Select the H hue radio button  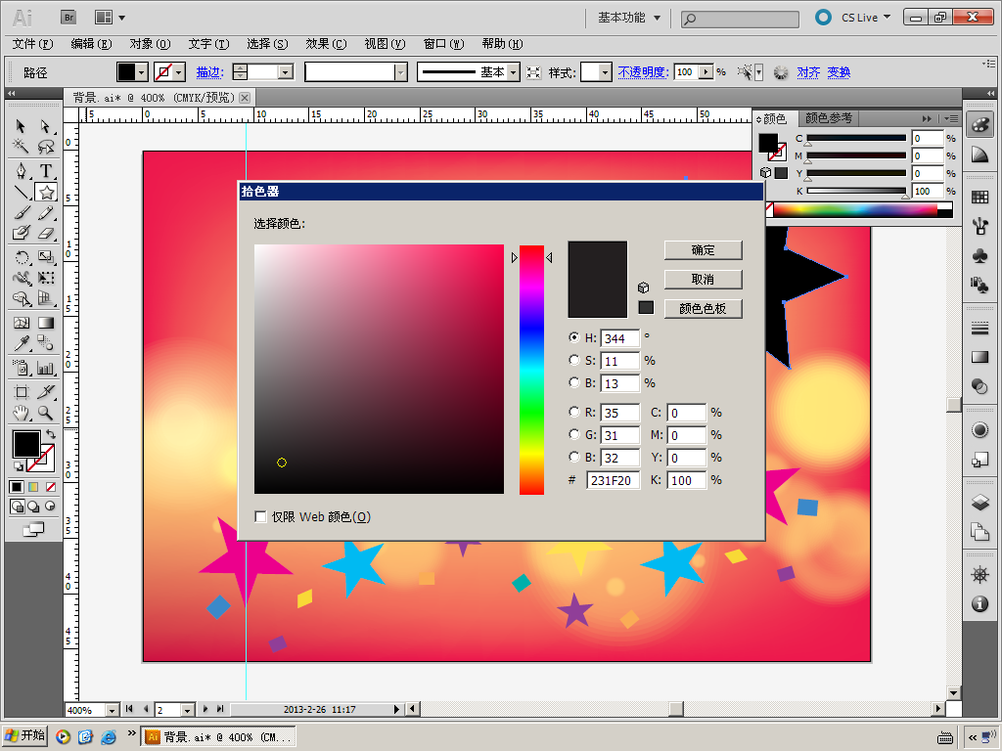[573, 337]
